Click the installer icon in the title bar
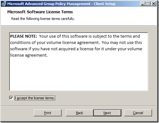 (4, 4)
